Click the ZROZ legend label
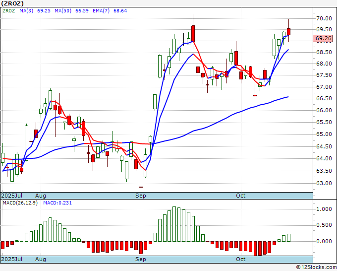This screenshot has height=271, width=337. point(8,11)
